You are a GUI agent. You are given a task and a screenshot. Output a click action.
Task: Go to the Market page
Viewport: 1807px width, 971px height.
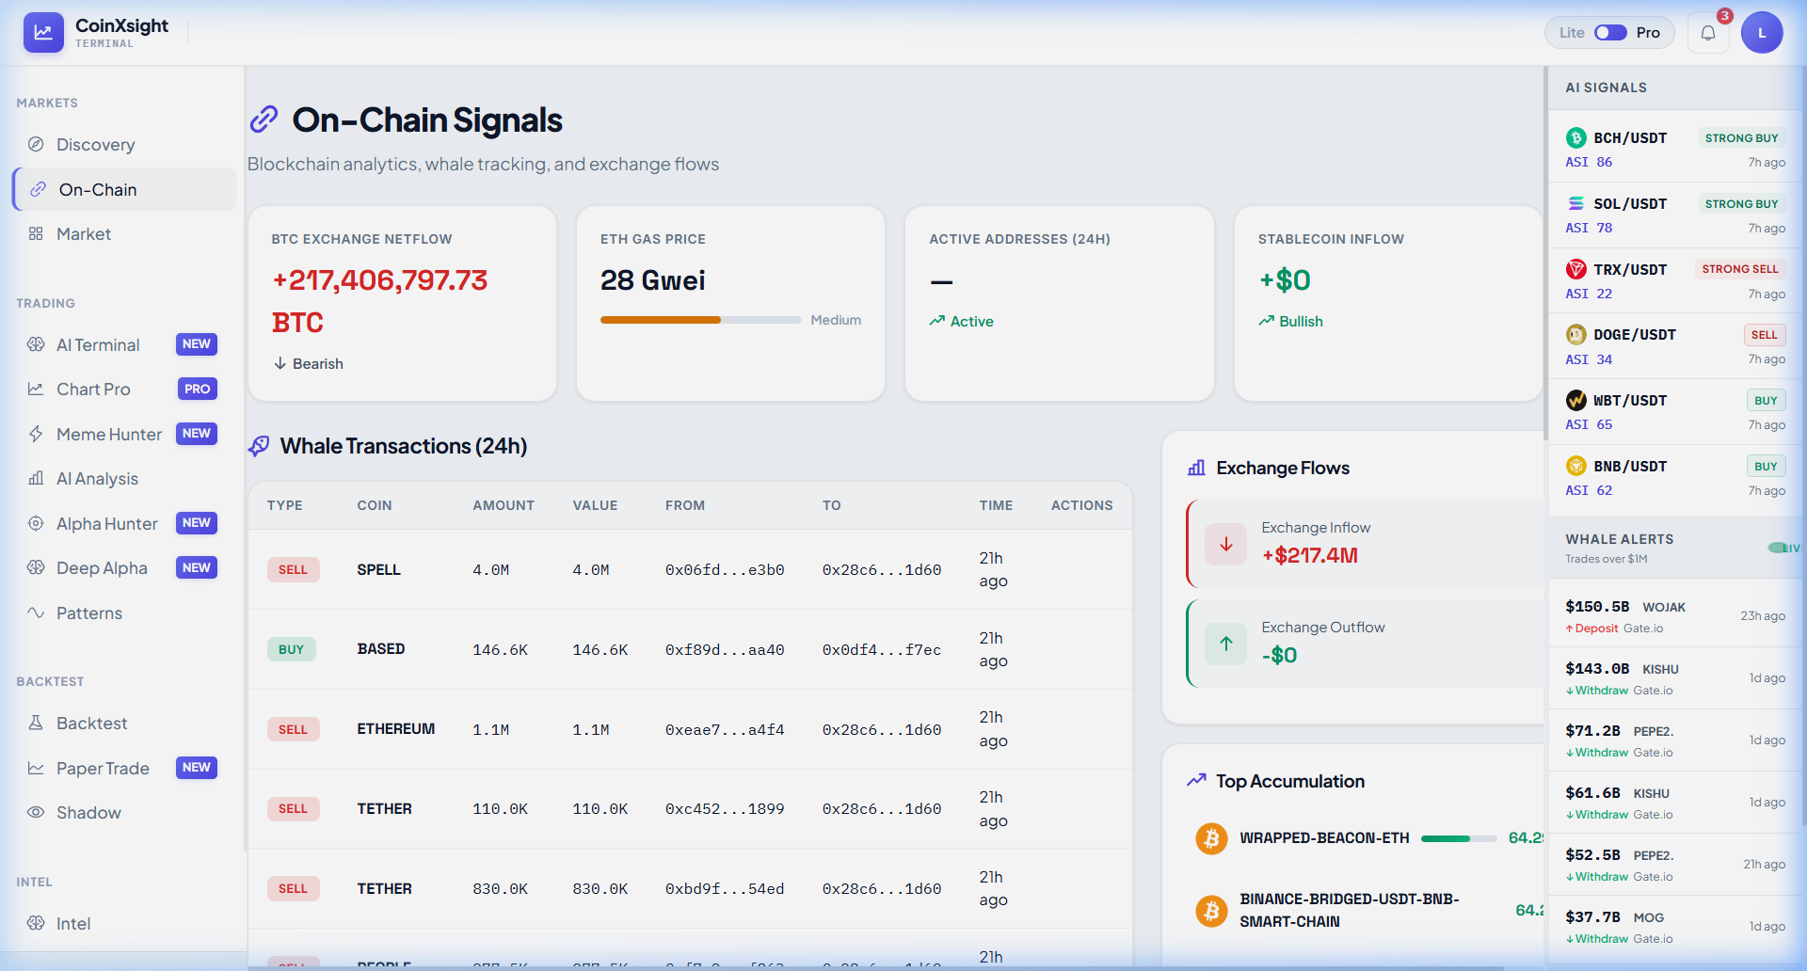tap(124, 234)
